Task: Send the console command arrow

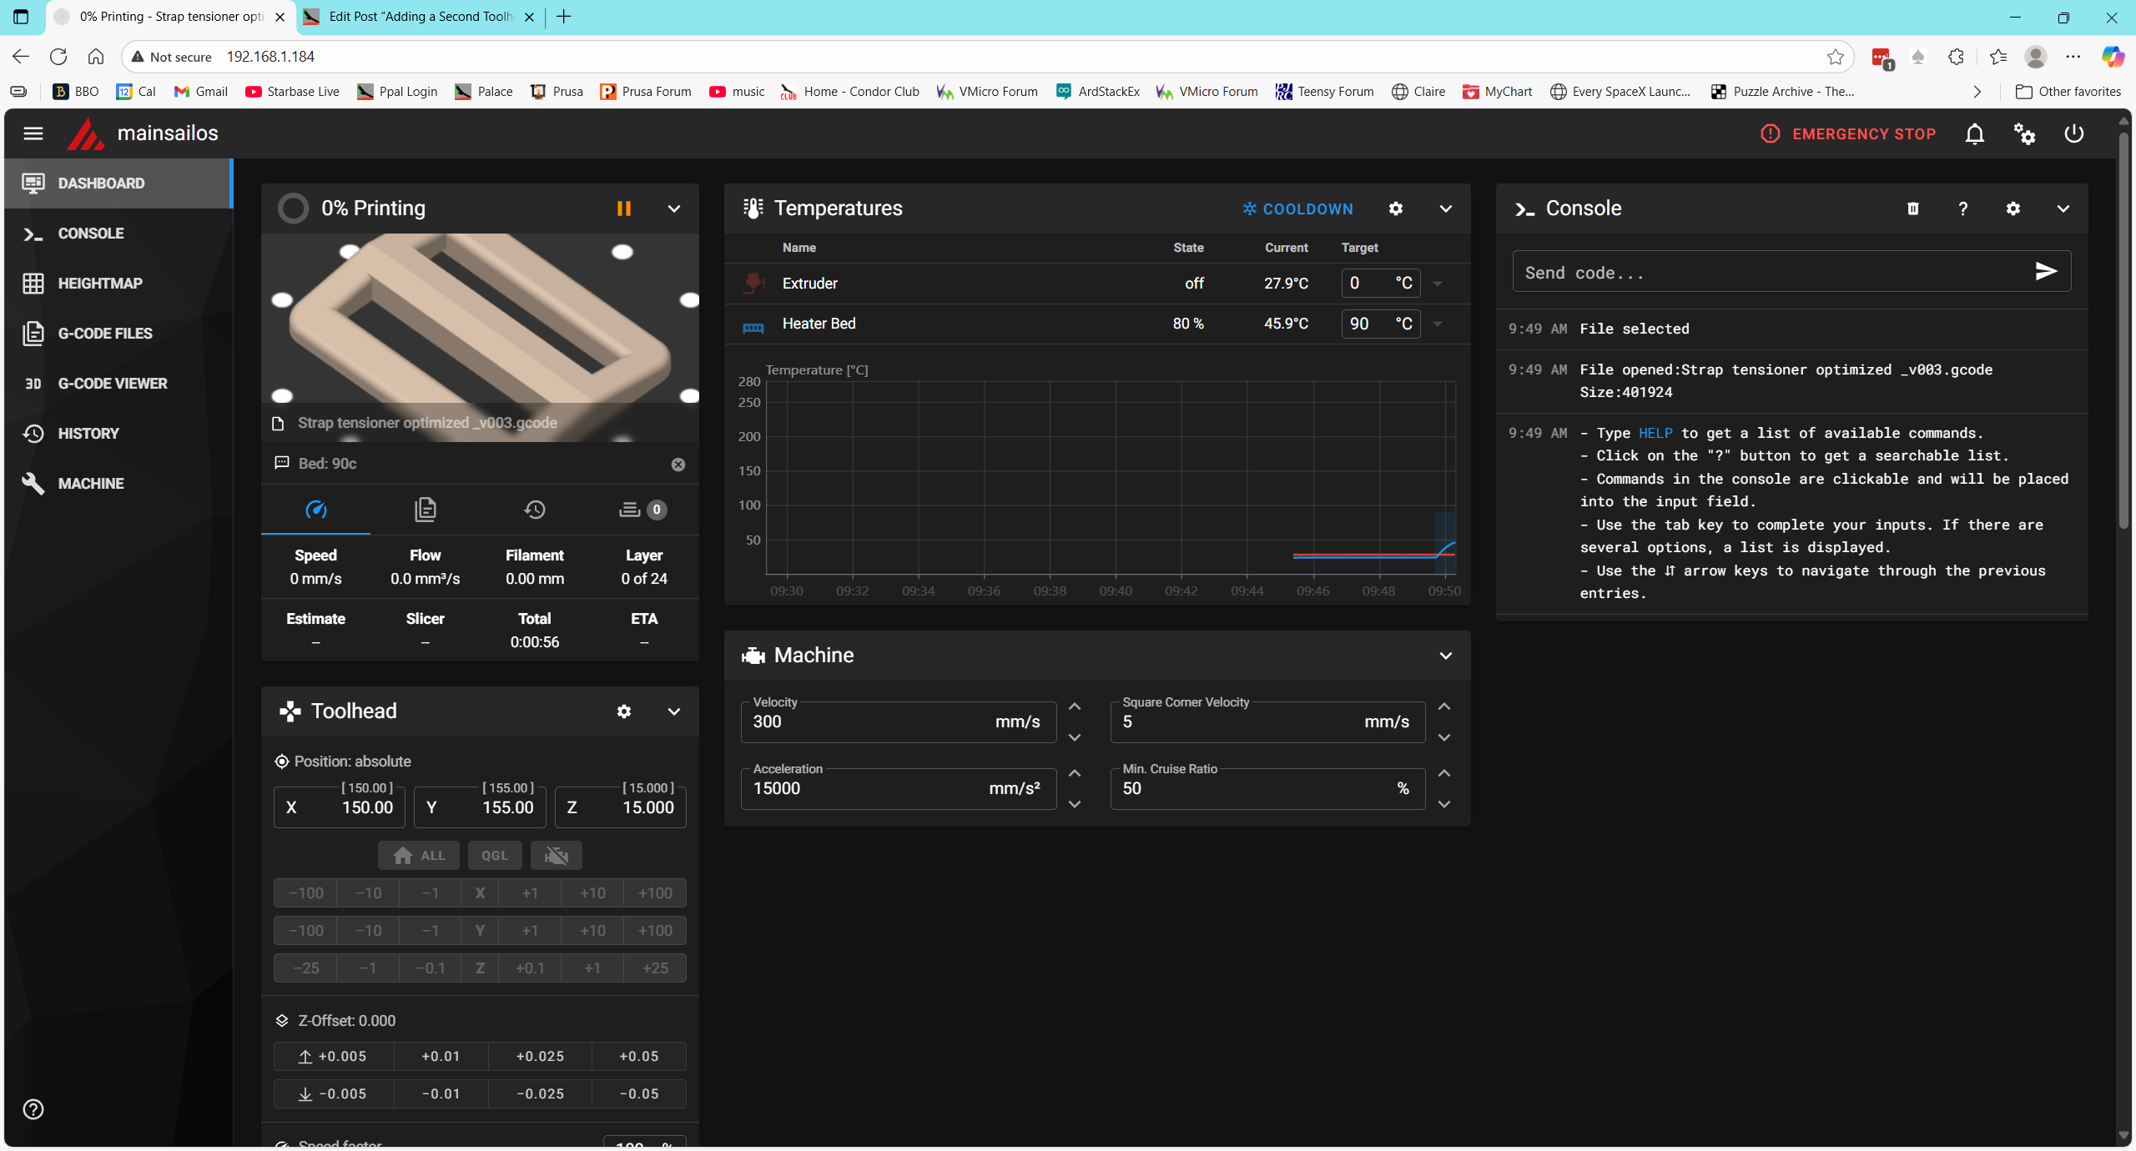Action: click(x=2046, y=271)
